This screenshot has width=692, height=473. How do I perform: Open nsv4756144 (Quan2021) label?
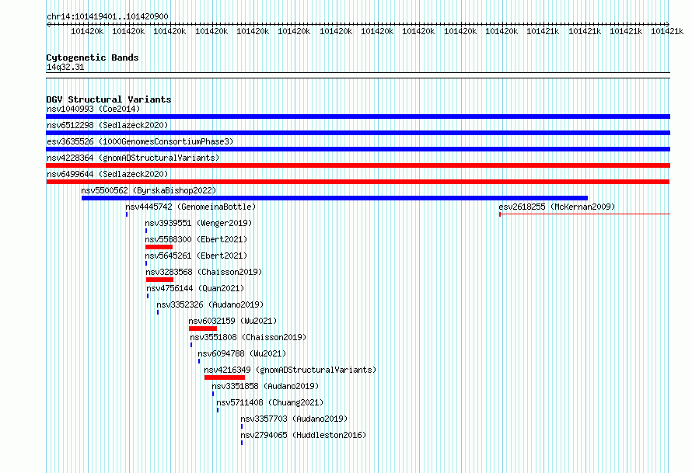195,288
